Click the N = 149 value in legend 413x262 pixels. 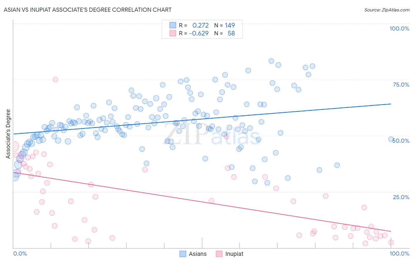(x=225, y=25)
